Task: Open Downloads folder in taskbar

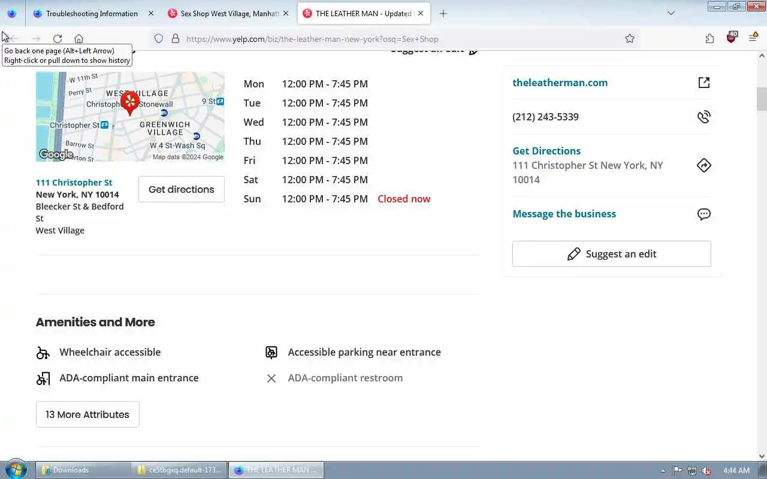Action: [x=83, y=470]
